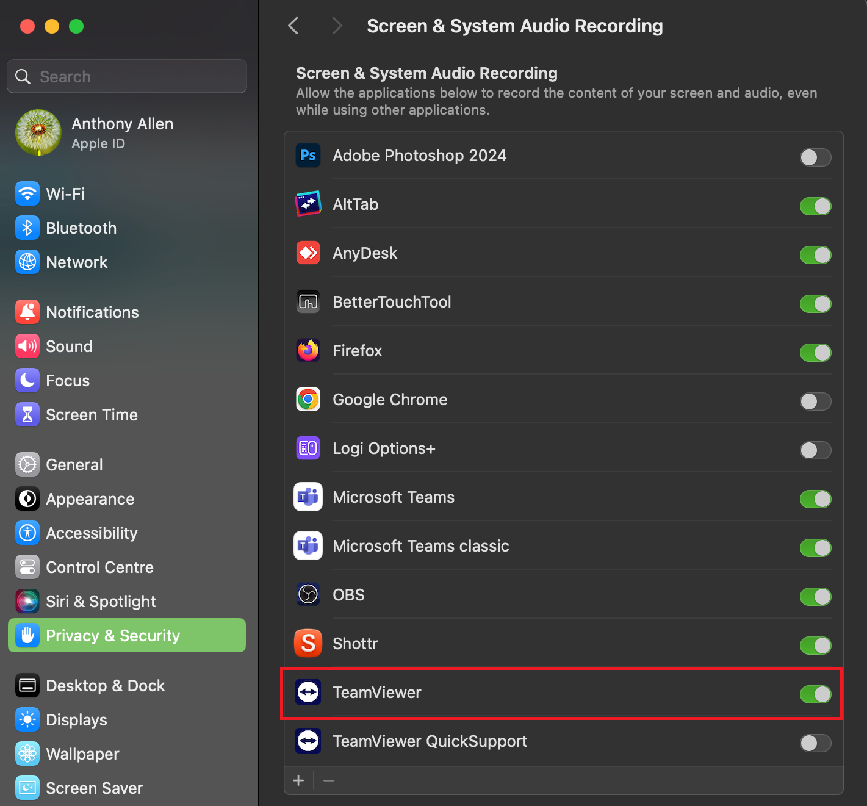Click the Adobe Photoshop 2024 app icon
867x806 pixels.
point(308,156)
